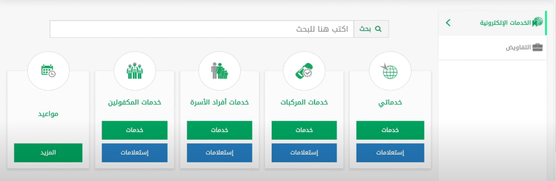Open إستعلامات button under خدماتي card
556x181 pixels.
[x=390, y=153]
